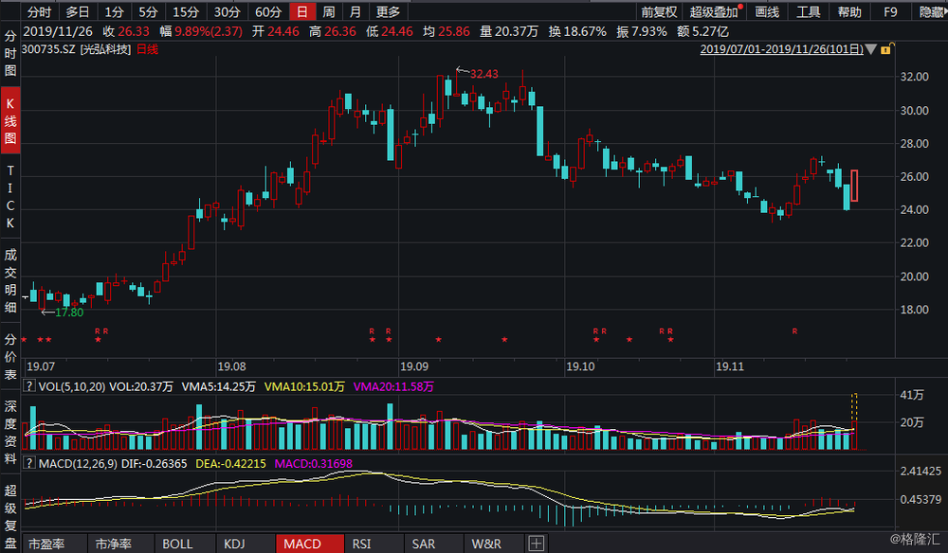Click the 300735.SZ [光弘科技] stock title
948x553 pixels.
[76, 49]
